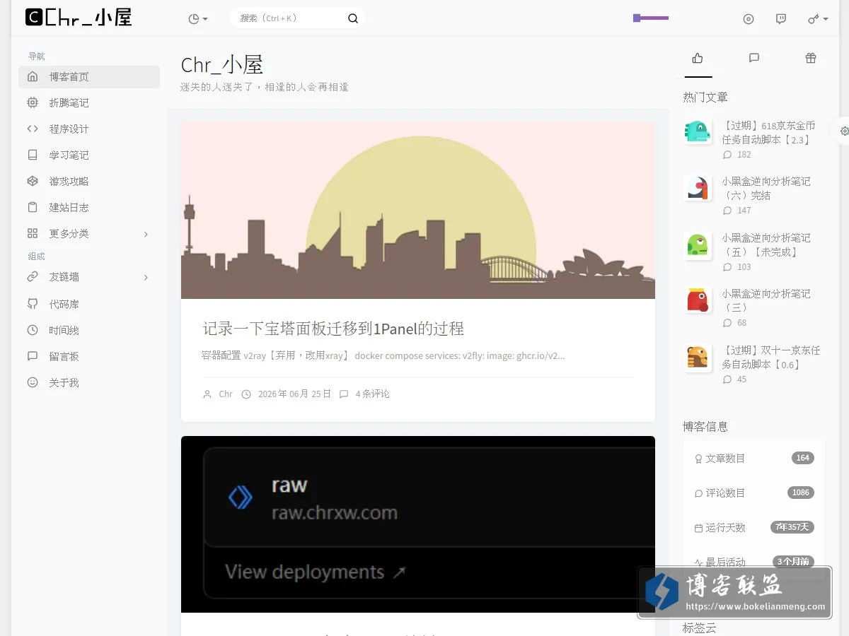Click the chip icon beside 折腾笔记

point(33,102)
